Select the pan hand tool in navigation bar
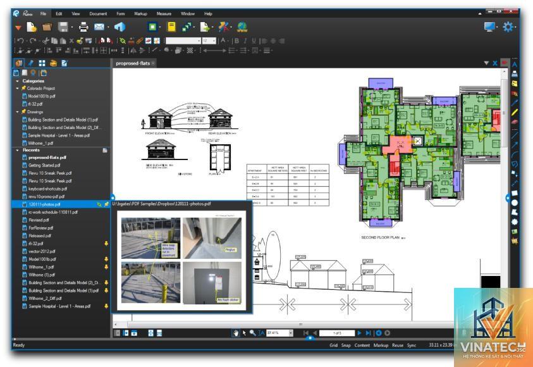Image resolution: width=533 pixels, height=367 pixels. click(x=236, y=333)
